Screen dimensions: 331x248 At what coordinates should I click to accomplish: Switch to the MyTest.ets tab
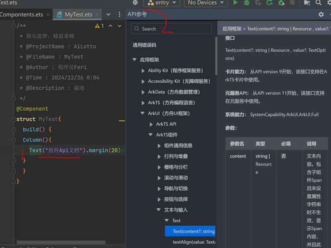point(78,14)
